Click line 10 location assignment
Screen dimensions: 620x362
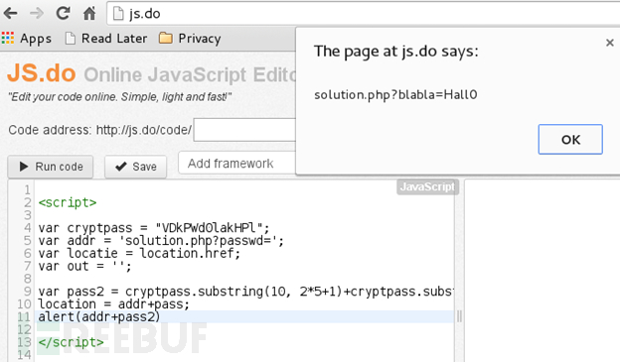click(114, 303)
